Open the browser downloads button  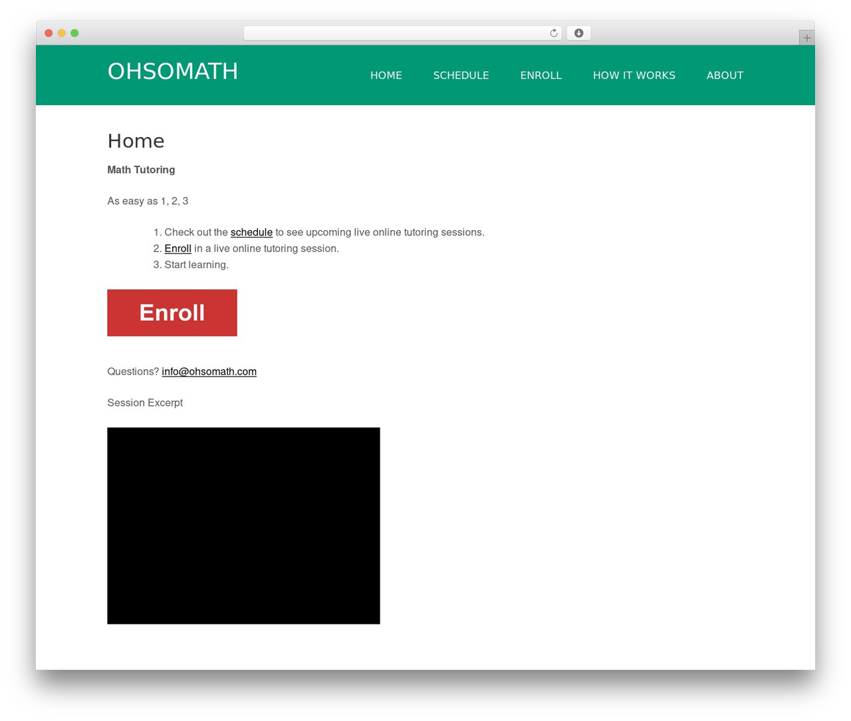coord(578,33)
